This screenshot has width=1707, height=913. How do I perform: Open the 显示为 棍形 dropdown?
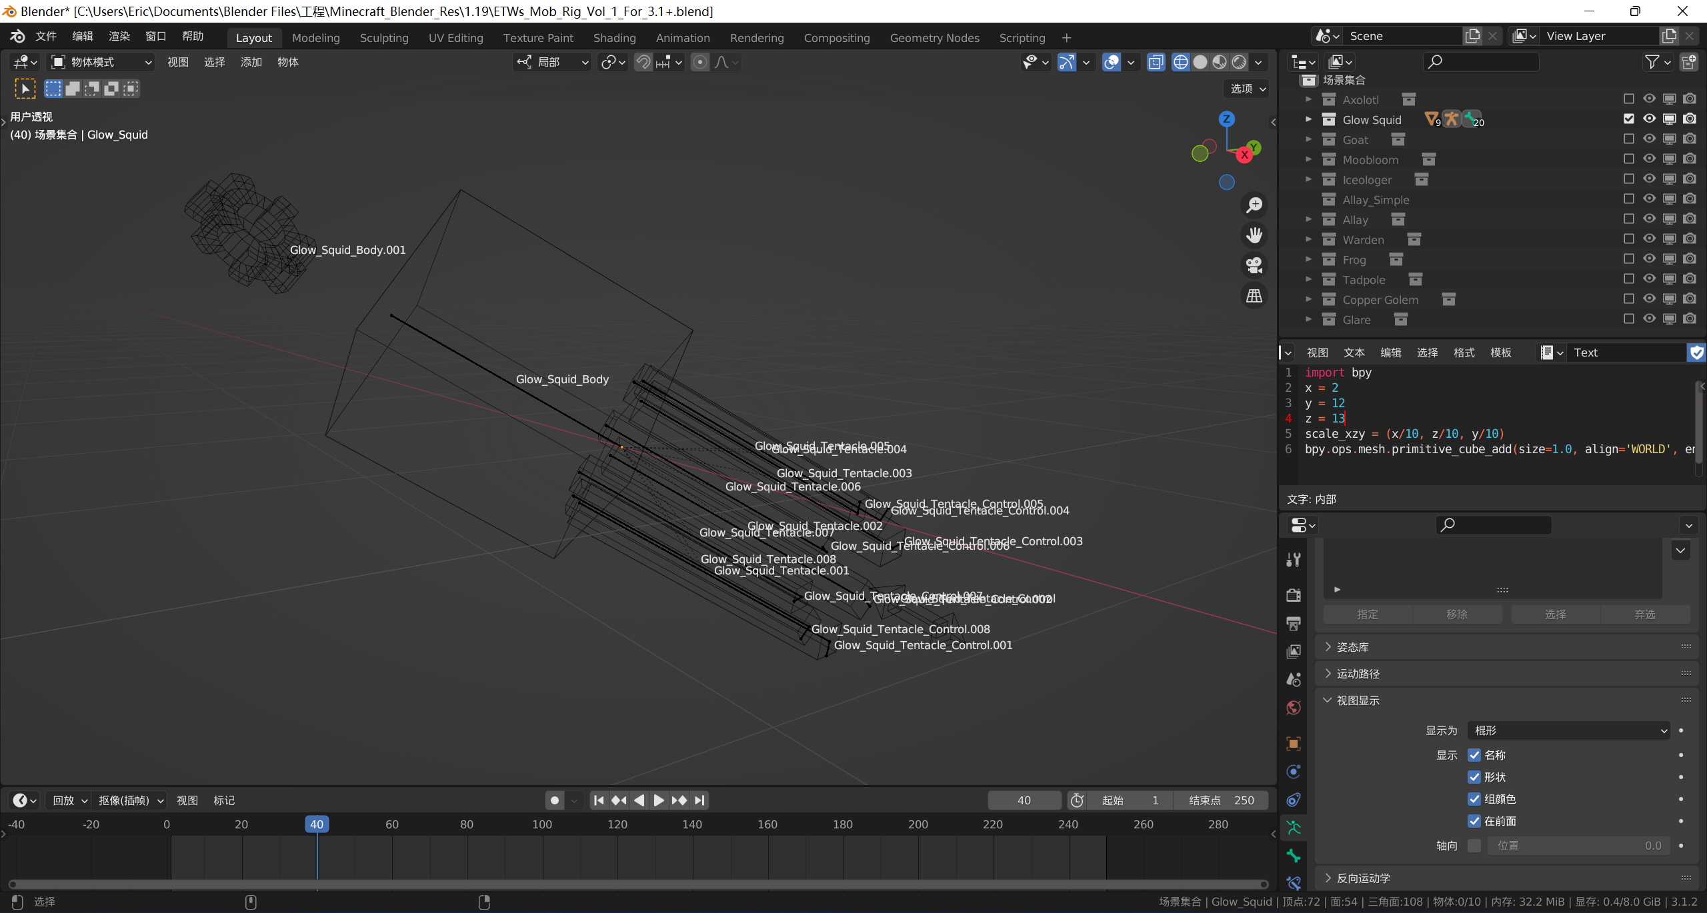click(1568, 730)
